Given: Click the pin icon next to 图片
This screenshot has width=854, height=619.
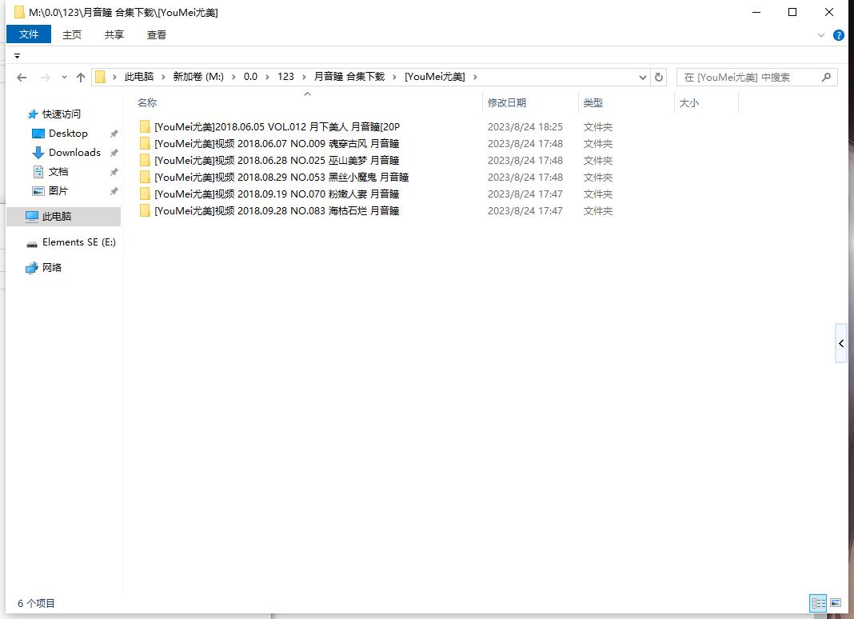Looking at the screenshot, I should [x=114, y=190].
